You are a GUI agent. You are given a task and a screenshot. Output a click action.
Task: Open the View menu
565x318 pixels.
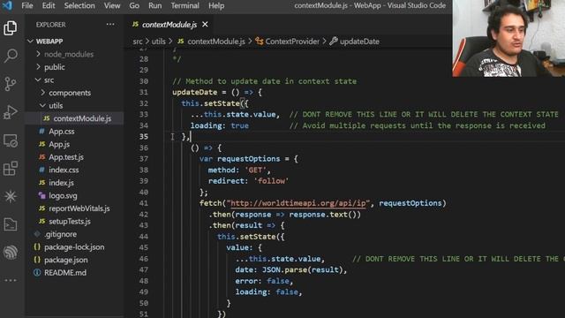(x=112, y=5)
